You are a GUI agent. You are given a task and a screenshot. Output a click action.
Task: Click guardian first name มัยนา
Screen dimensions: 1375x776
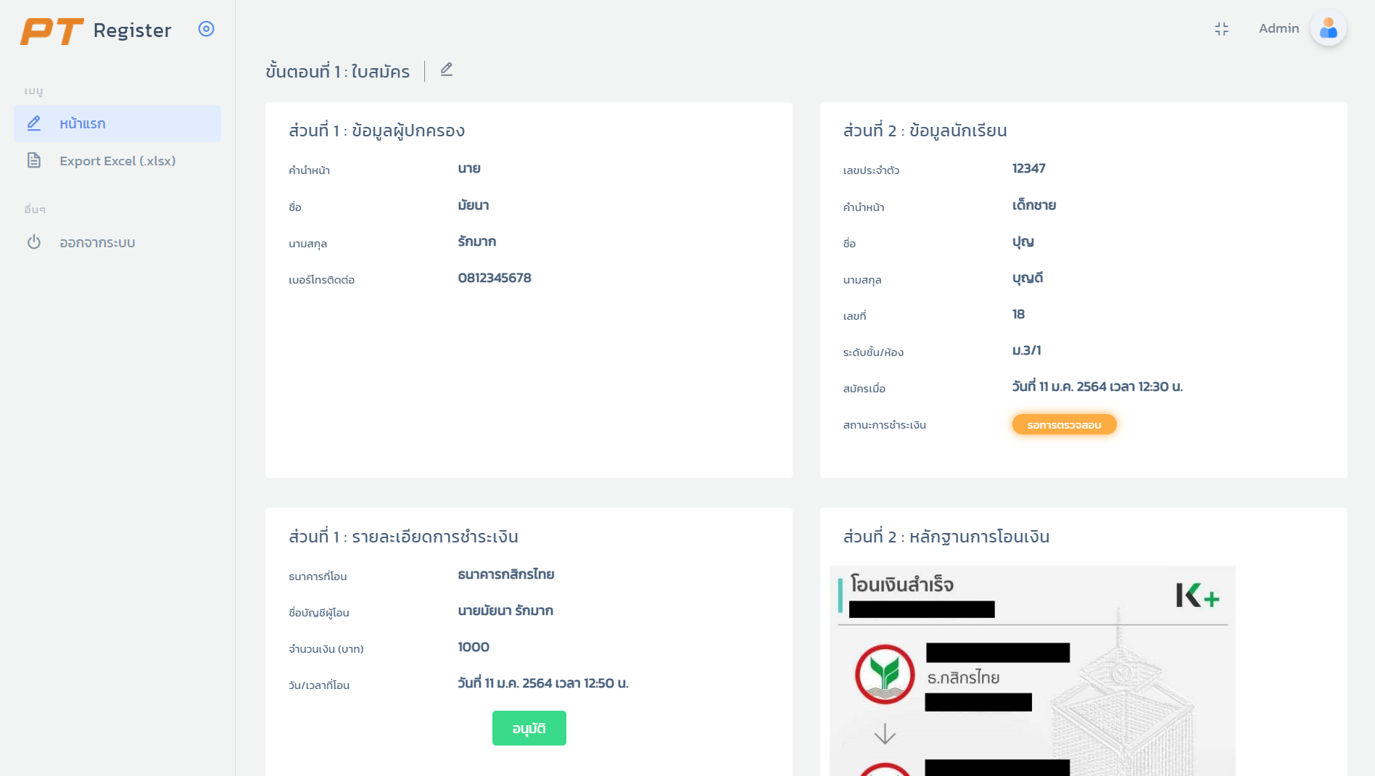click(x=474, y=206)
